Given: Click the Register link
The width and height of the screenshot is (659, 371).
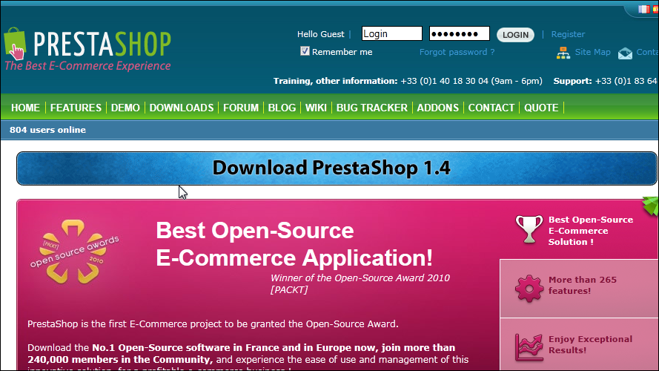Looking at the screenshot, I should (x=568, y=34).
